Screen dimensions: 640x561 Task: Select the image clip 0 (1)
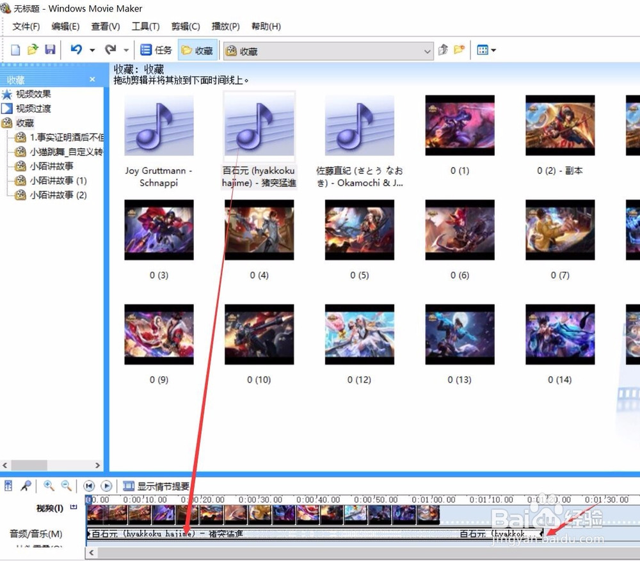click(x=460, y=125)
